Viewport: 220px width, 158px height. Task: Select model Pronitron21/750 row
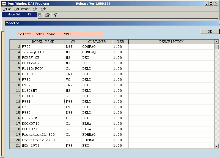point(43,140)
